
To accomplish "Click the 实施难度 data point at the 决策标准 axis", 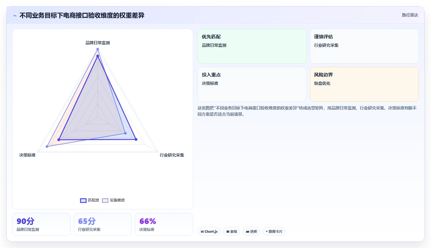I will pyautogui.click(x=47, y=146).
